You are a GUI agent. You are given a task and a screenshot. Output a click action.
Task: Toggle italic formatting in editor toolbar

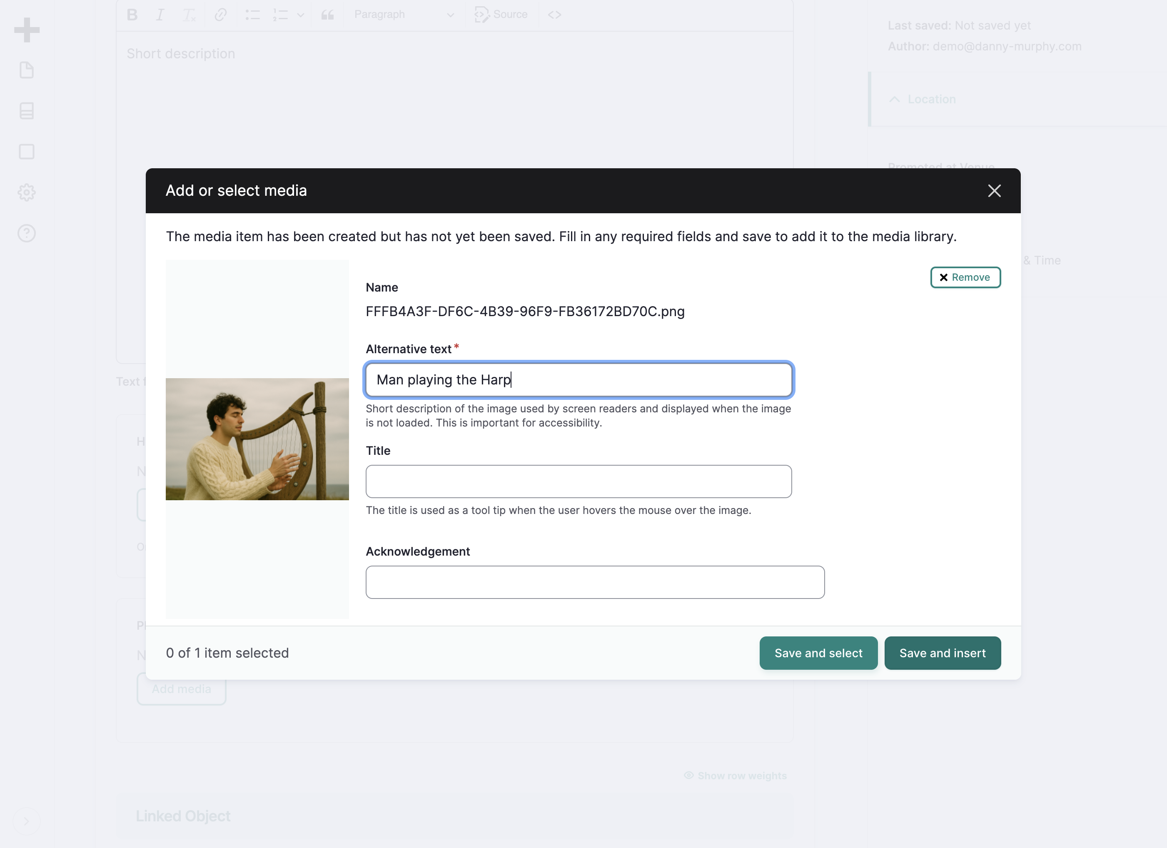pos(160,15)
